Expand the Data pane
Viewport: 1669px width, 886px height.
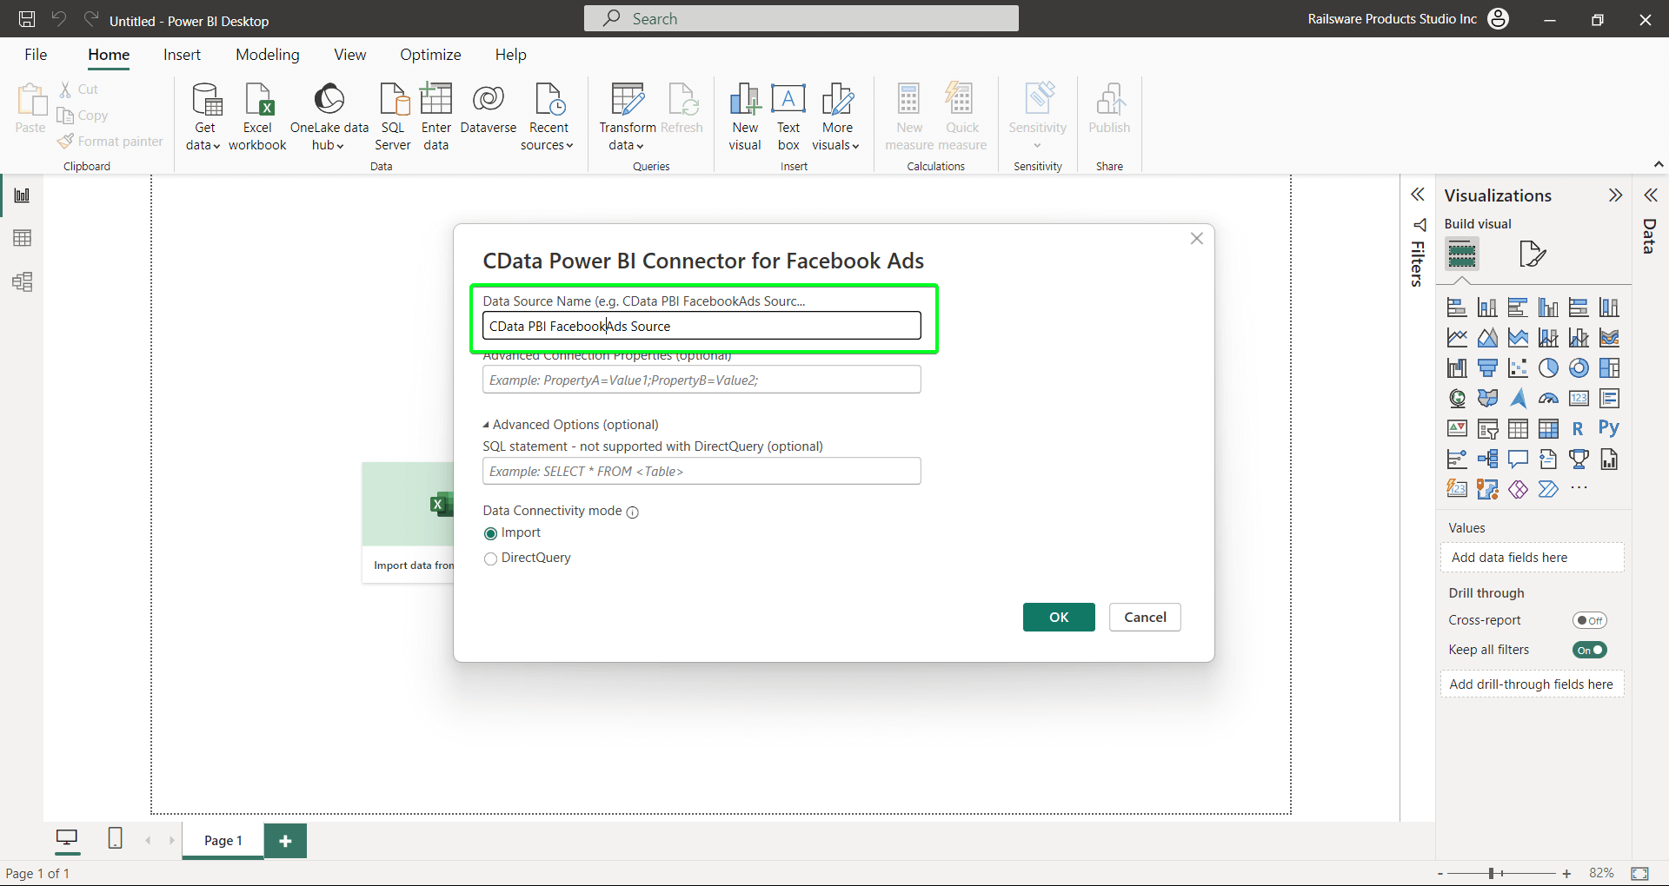[x=1650, y=195]
